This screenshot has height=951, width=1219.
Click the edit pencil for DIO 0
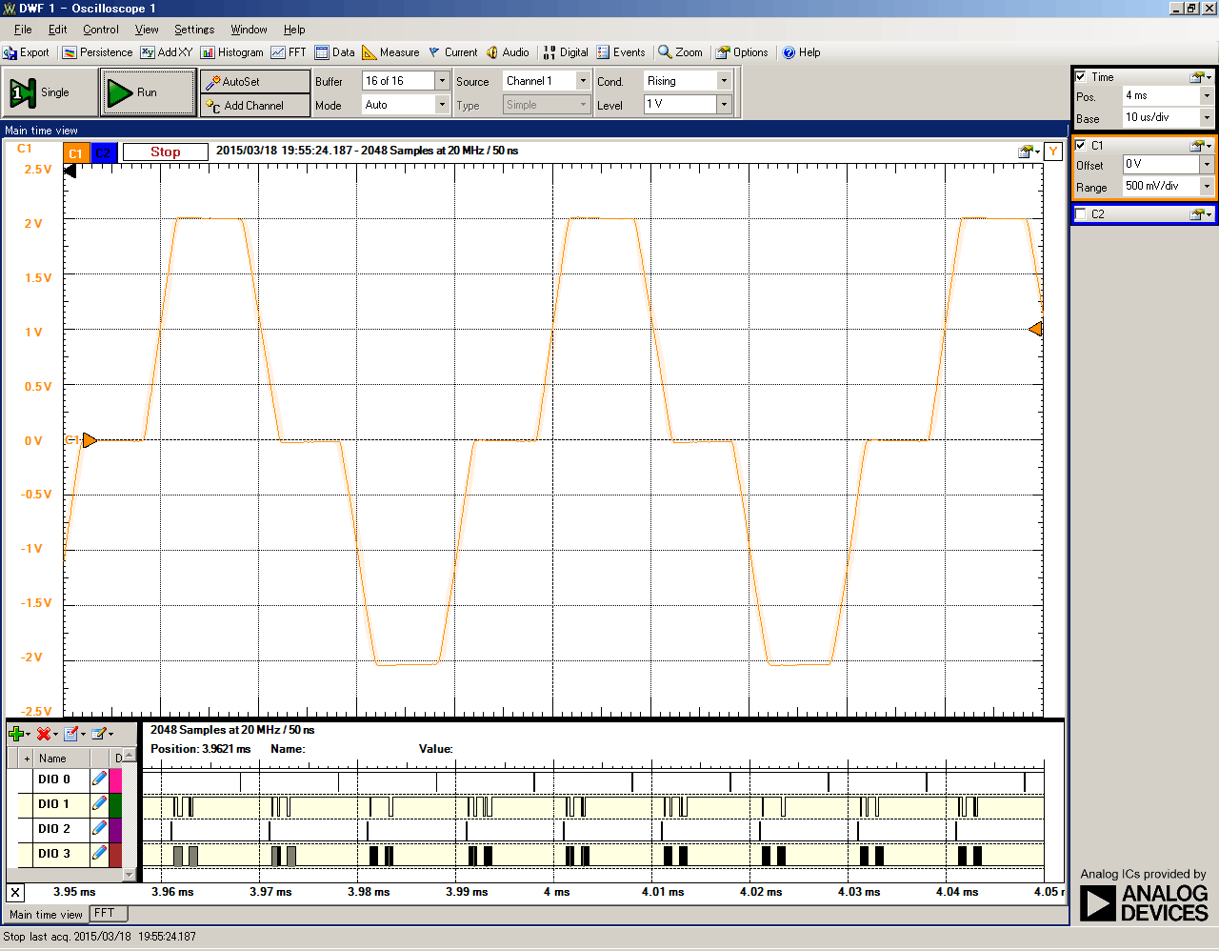(99, 779)
